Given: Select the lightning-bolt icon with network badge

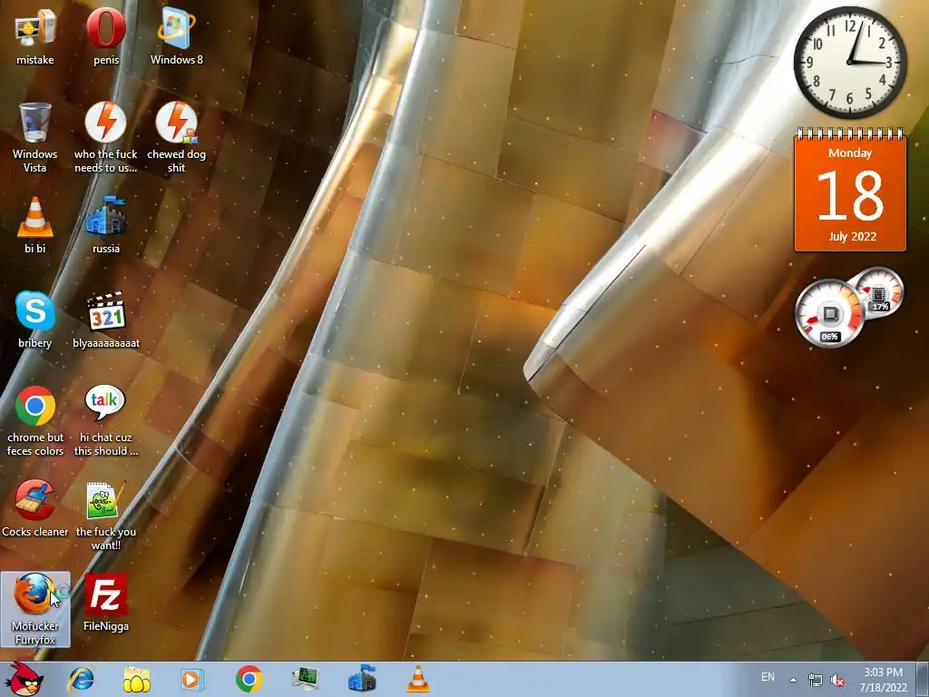Looking at the screenshot, I should click(177, 123).
